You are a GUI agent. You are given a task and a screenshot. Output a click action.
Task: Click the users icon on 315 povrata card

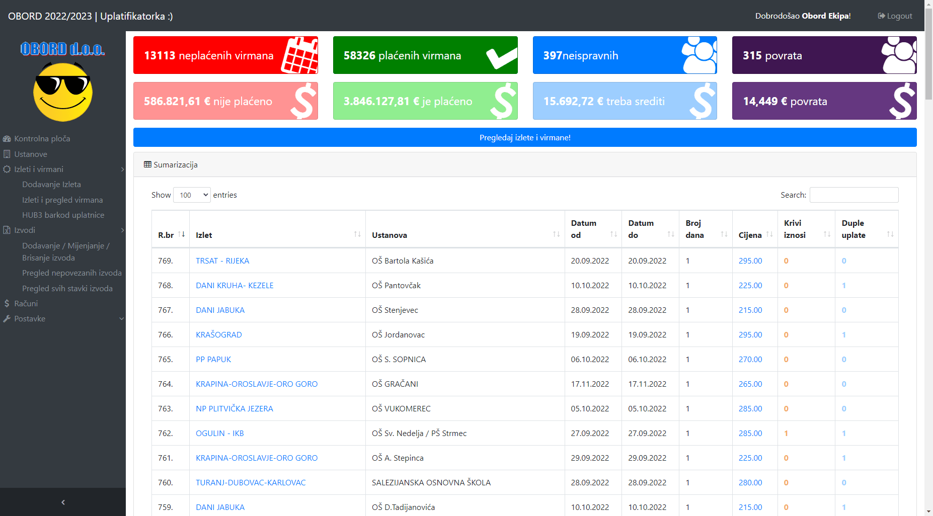[x=899, y=55]
